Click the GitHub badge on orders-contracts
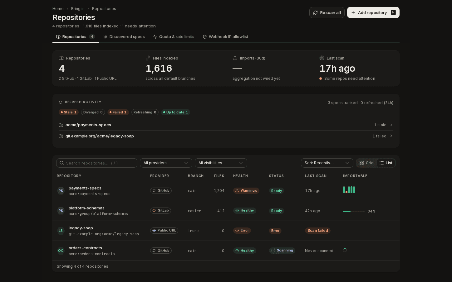 coord(161,251)
